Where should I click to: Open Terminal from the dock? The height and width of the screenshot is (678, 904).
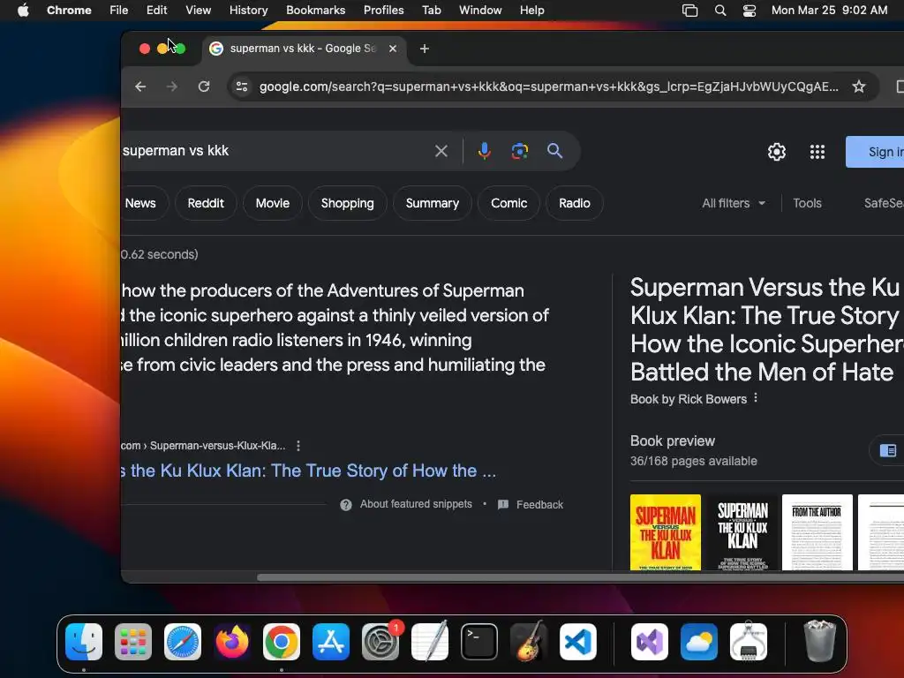coord(479,642)
